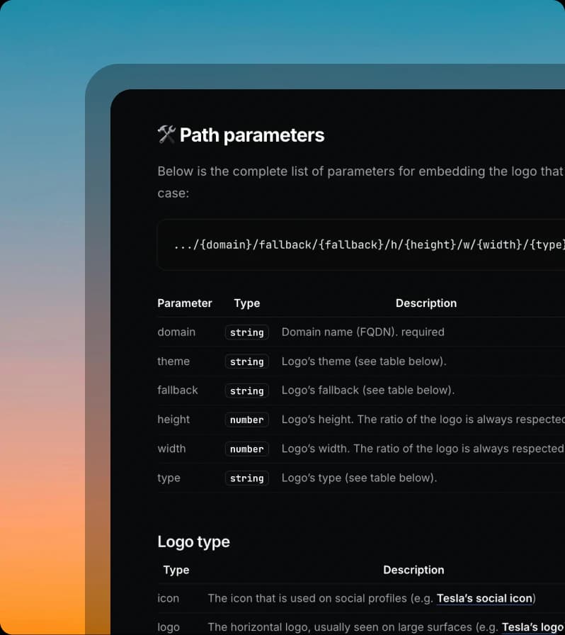Click 'Logo's type (see table below).' text
Screen dimensions: 565x635
click(x=359, y=478)
